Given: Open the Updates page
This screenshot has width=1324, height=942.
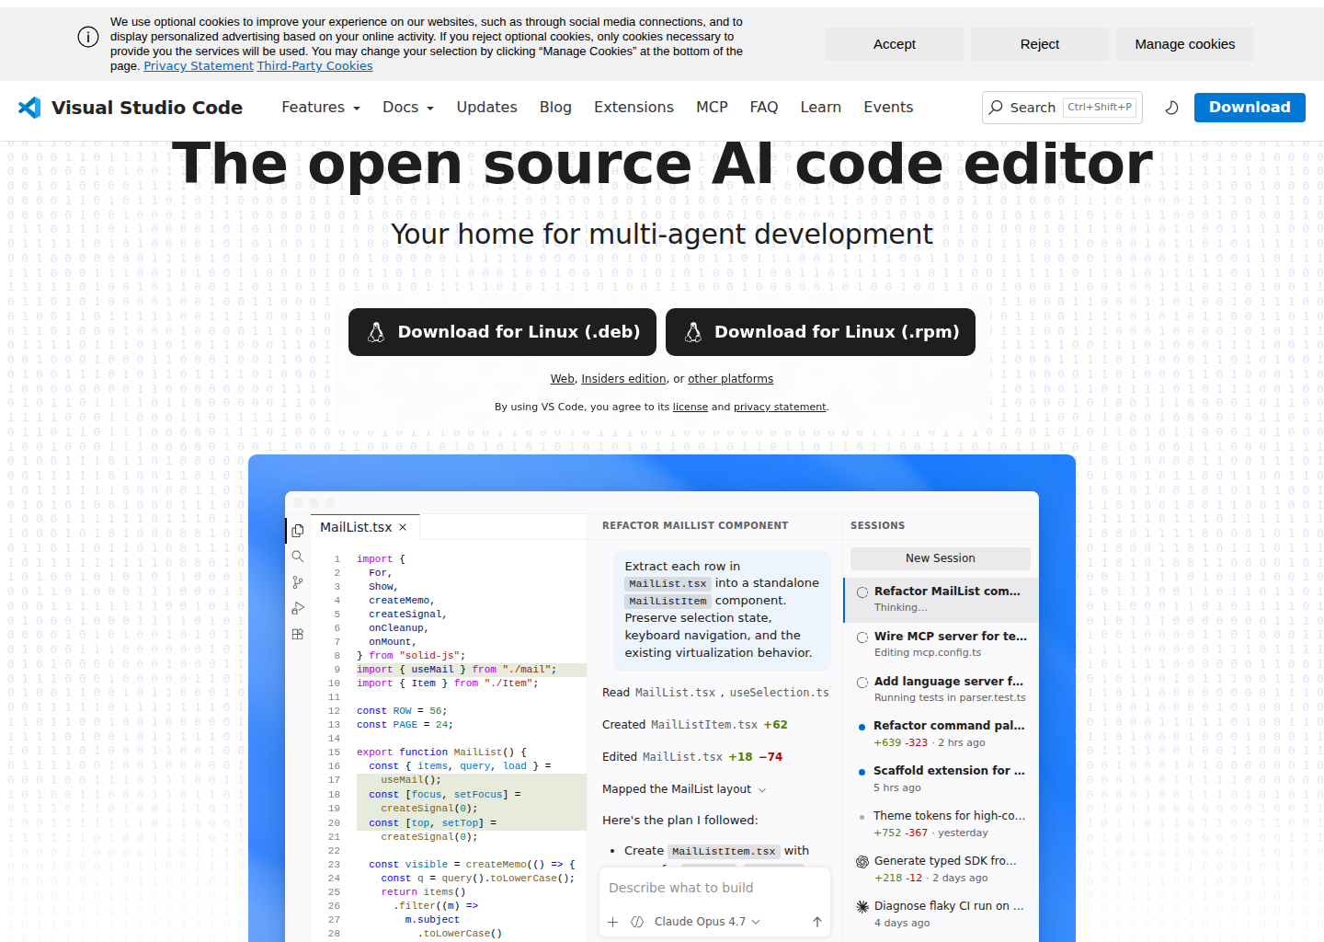Looking at the screenshot, I should click(x=486, y=108).
